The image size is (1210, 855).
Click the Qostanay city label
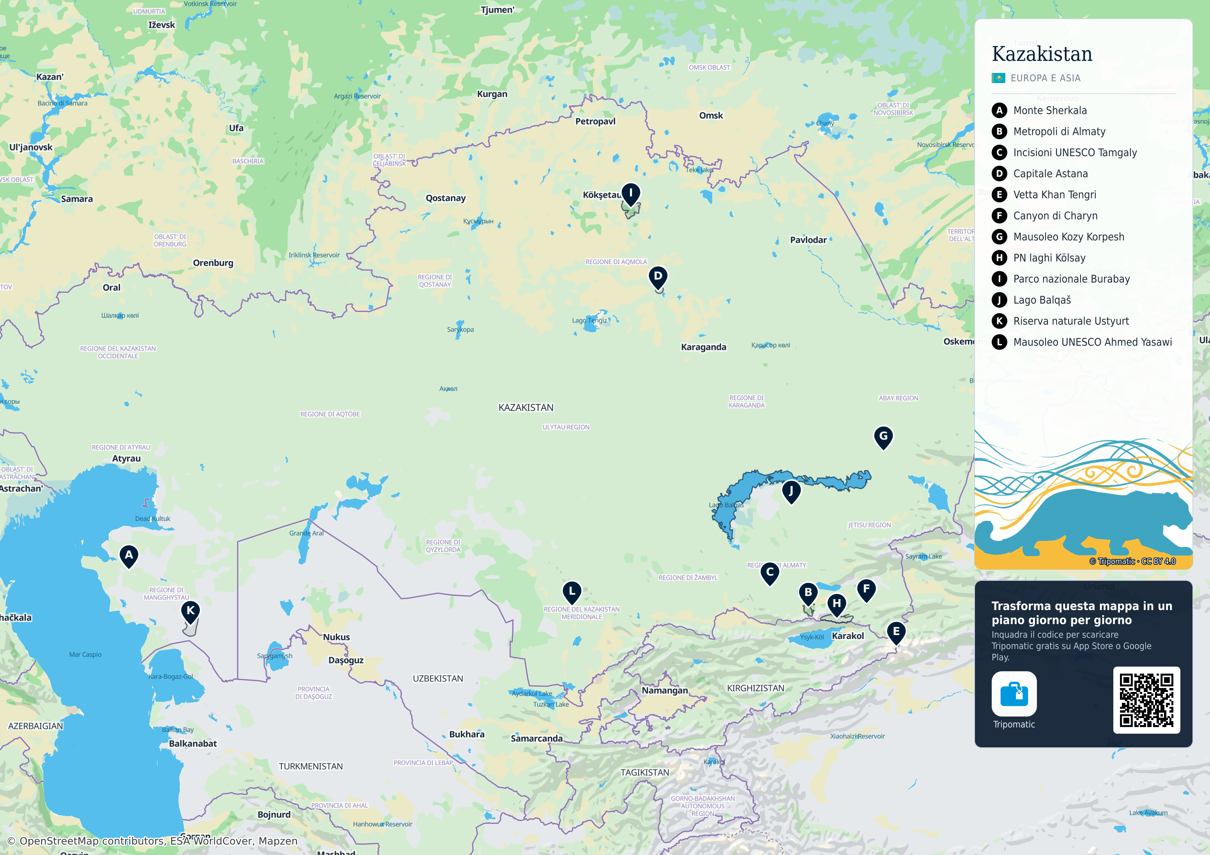[446, 198]
